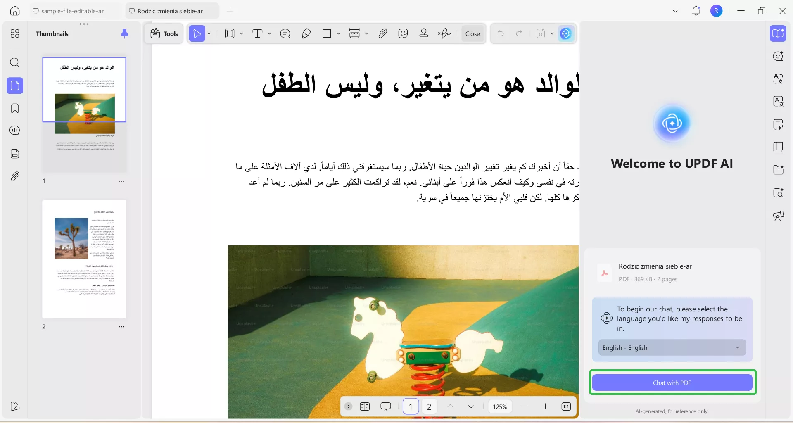The width and height of the screenshot is (793, 423).
Task: Open the bookmarks panel in left sidebar
Action: pos(15,108)
